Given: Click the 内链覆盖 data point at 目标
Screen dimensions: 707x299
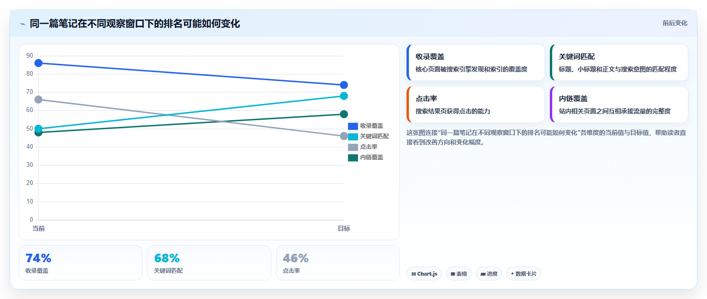Looking at the screenshot, I should (344, 114).
